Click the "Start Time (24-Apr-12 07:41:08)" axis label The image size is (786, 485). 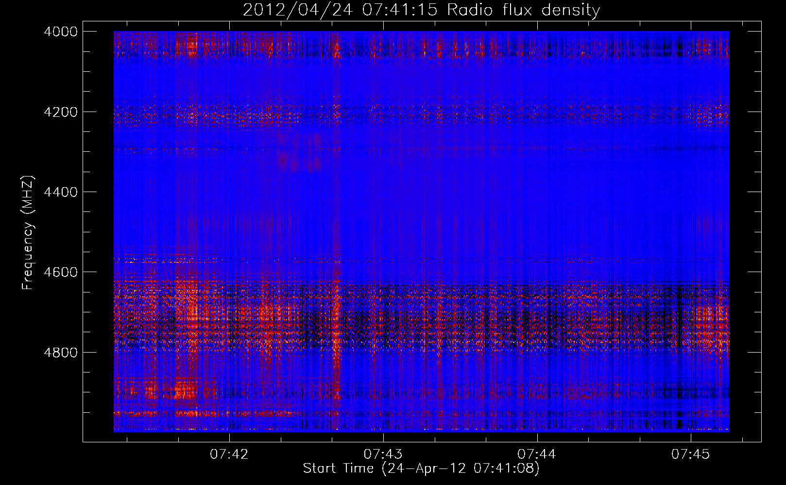pos(421,469)
